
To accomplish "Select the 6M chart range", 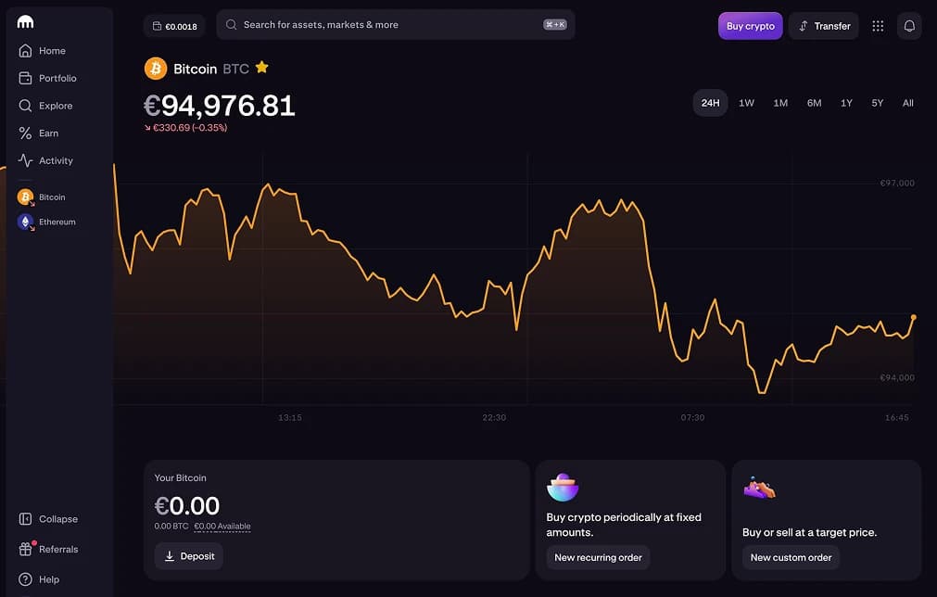I will pos(814,103).
